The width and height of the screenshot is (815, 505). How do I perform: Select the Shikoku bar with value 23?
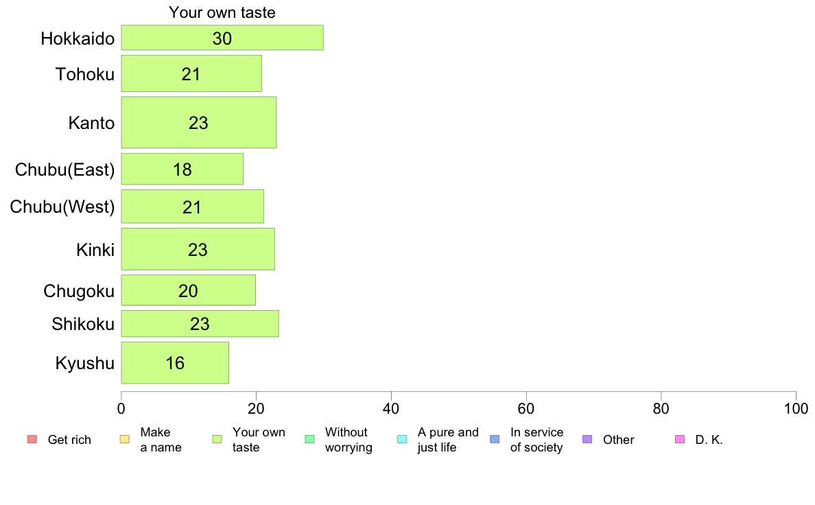tap(200, 324)
